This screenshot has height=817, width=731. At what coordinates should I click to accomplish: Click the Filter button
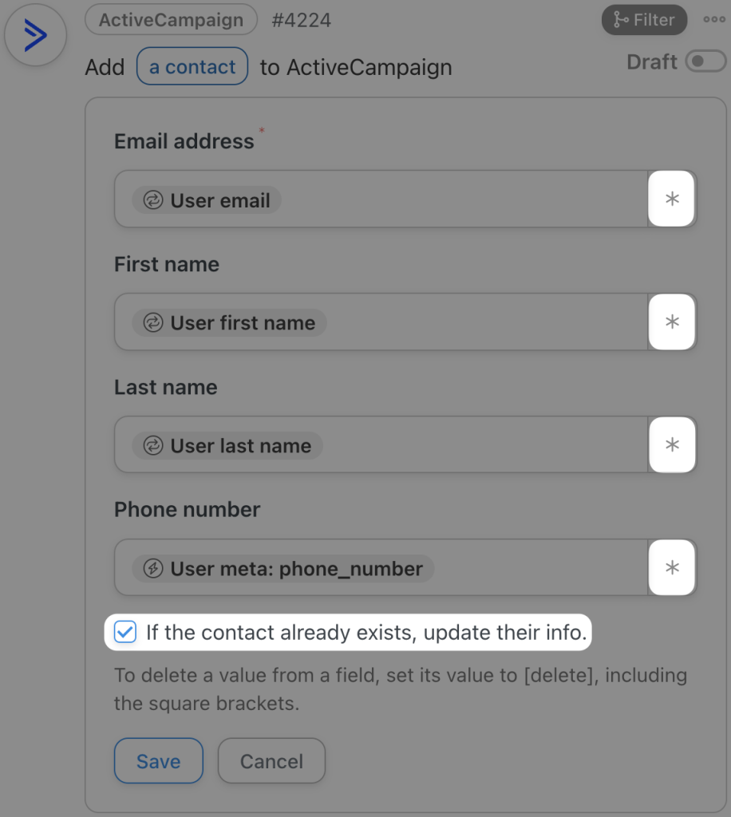(644, 20)
